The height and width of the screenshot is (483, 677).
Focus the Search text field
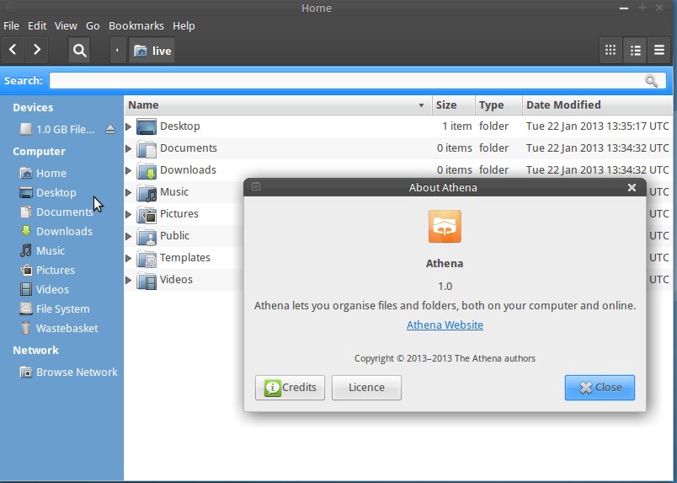click(358, 80)
